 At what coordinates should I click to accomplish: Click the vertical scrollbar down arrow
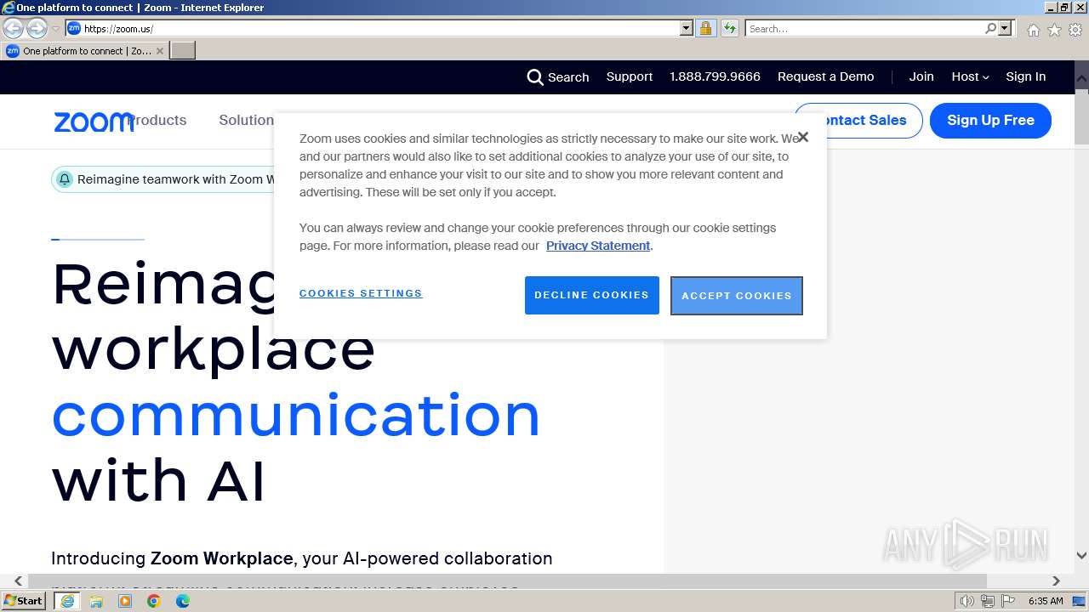(1081, 556)
